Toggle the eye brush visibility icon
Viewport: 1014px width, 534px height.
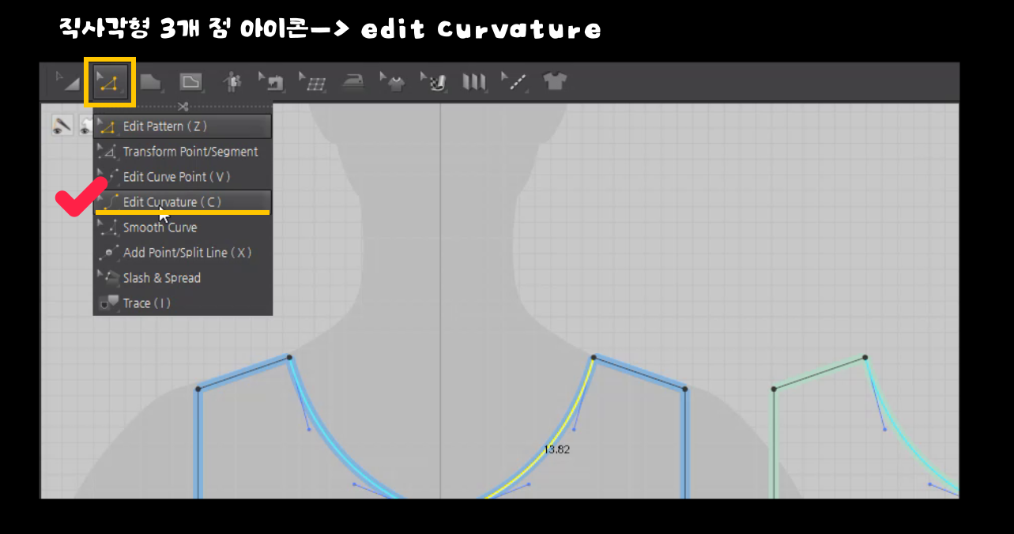(62, 125)
